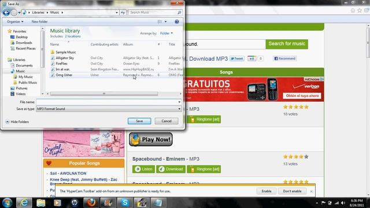The width and height of the screenshot is (370, 208).
Task: Click the Forward arrow in Save As dialog
Action: coord(14,13)
